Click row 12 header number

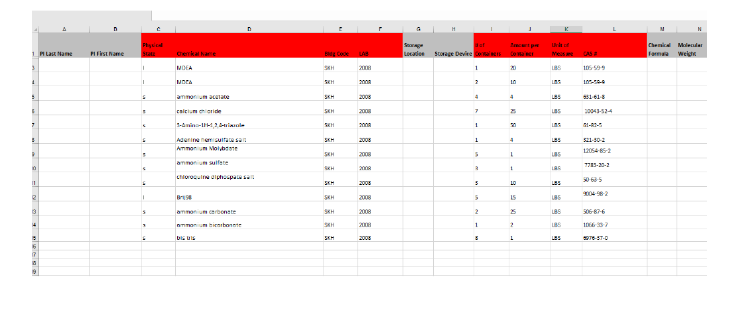point(33,197)
